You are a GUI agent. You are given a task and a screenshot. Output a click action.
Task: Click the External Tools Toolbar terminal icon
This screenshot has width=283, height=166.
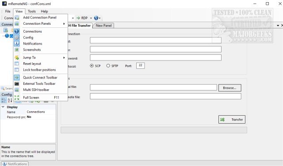point(17,83)
